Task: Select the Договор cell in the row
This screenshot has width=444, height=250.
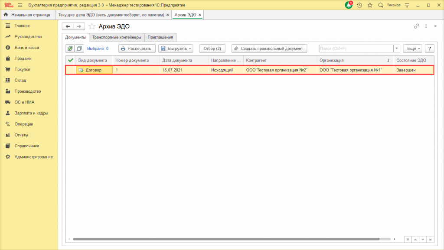Action: coord(94,70)
